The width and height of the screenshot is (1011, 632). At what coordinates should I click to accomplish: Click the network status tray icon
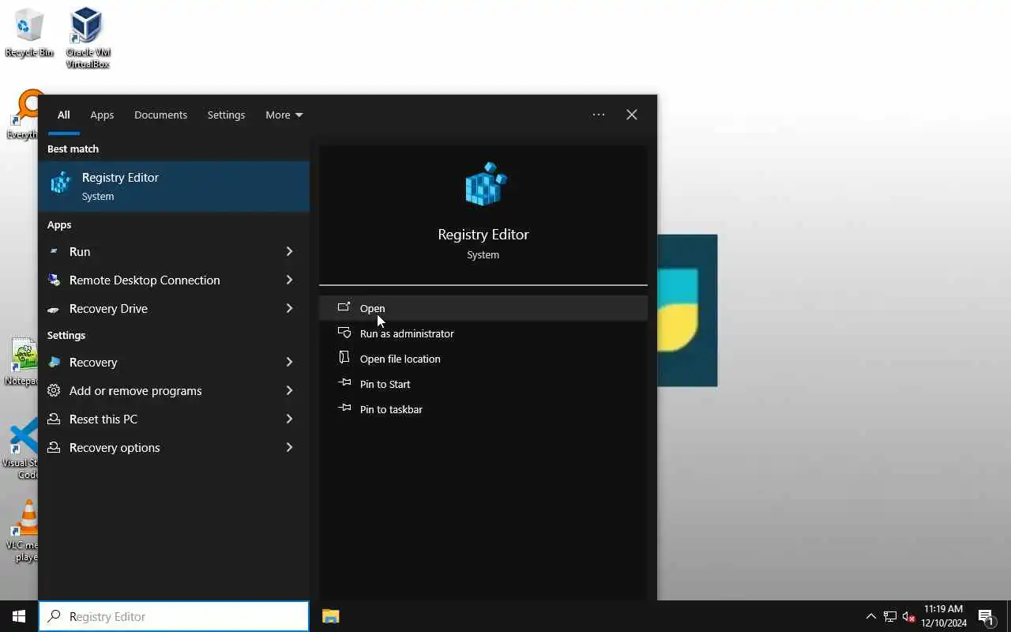pyautogui.click(x=889, y=616)
